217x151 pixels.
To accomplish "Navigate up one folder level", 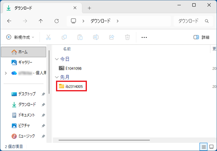I will [41, 21].
